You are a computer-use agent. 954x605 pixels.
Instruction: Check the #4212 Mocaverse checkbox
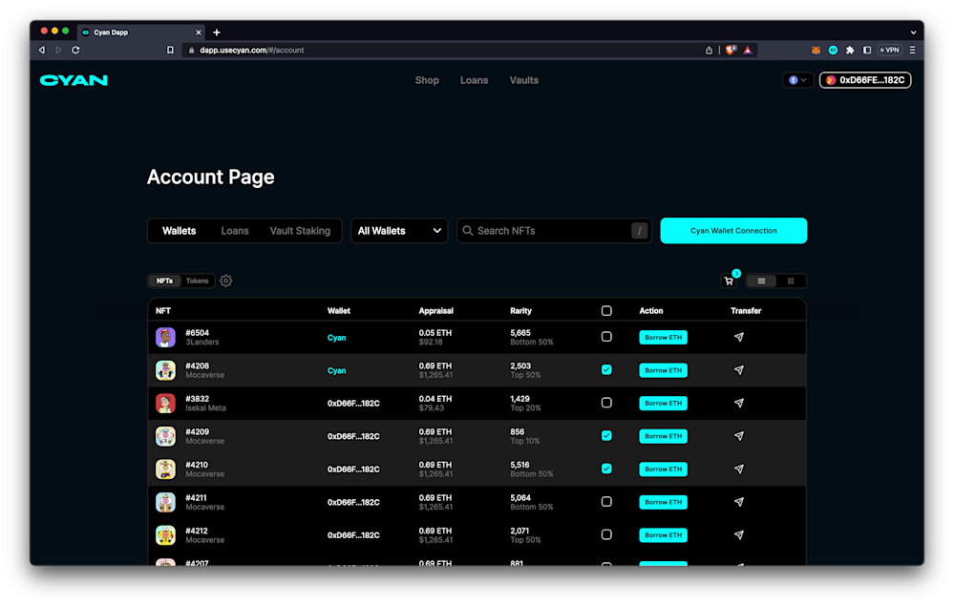(x=606, y=534)
